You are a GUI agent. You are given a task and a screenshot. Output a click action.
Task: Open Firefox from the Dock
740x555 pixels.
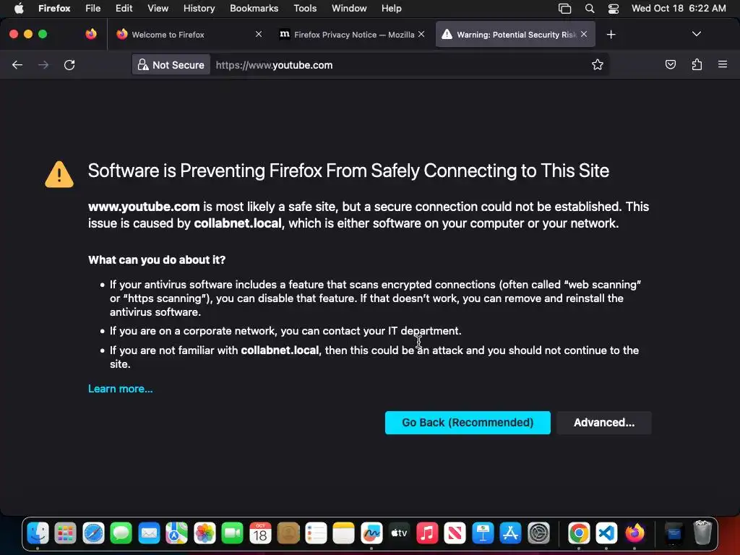[634, 534]
